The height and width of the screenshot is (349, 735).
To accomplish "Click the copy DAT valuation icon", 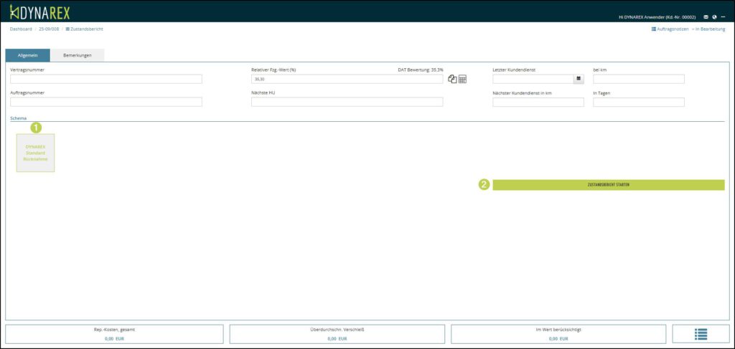I will [x=452, y=79].
